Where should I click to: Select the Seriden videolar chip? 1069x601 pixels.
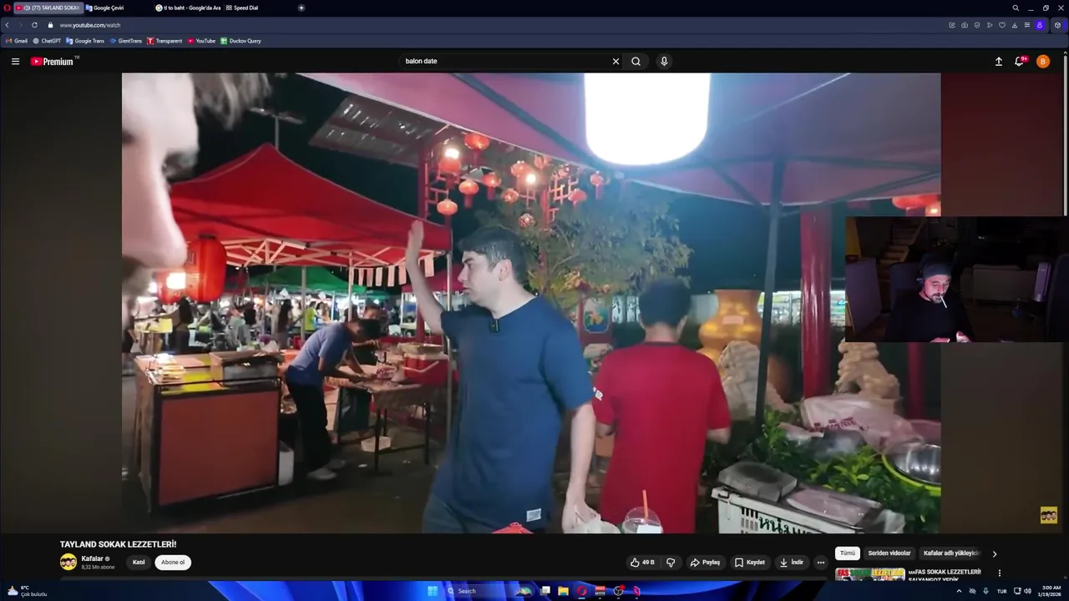(x=889, y=553)
